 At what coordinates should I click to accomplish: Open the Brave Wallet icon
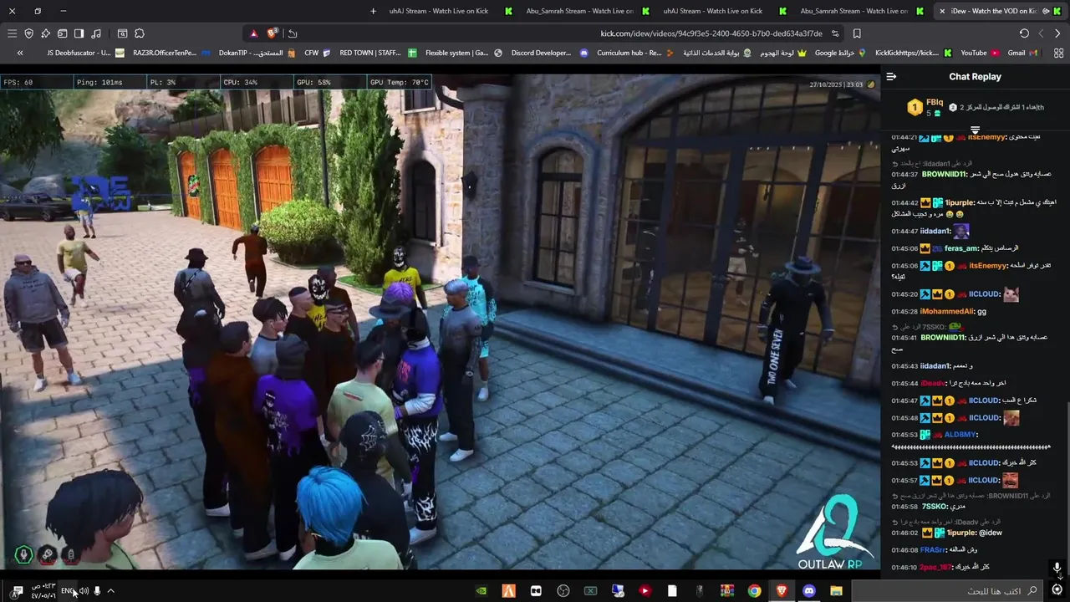coord(62,33)
